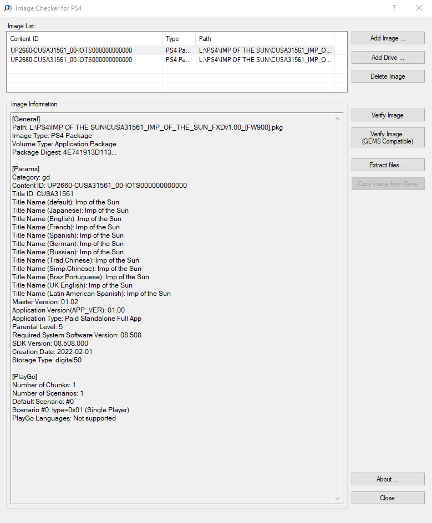Screen dimensions: 432x523
Task: Click the Title ID: CUSA31561 line
Action: pyautogui.click(x=43, y=194)
